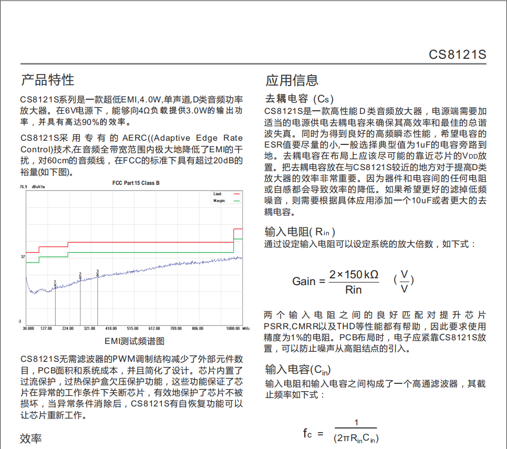Viewport: 507px width, 449px height.
Task: Click the green Margin legend line
Action: (x=235, y=201)
